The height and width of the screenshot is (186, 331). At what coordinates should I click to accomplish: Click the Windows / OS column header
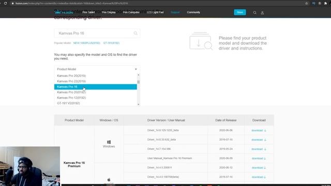point(109,120)
